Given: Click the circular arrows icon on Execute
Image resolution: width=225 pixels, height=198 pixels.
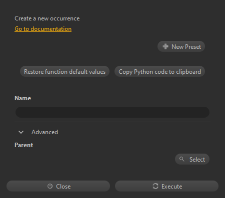Looking at the screenshot, I should [x=155, y=186].
